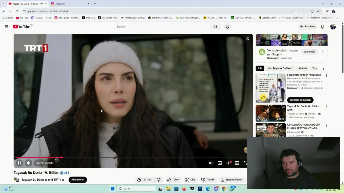The width and height of the screenshot is (344, 193).
Task: Open a new browser tab
Action: tap(95, 4)
